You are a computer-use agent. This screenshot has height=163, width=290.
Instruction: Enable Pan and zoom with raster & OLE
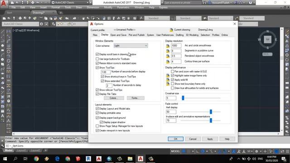click(x=172, y=72)
